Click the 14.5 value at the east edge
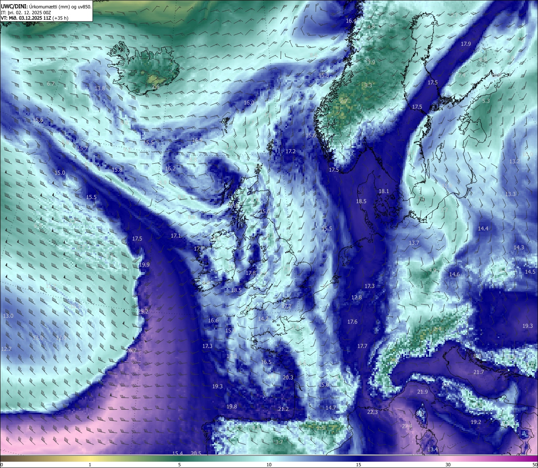The height and width of the screenshot is (468, 538). 530,272
